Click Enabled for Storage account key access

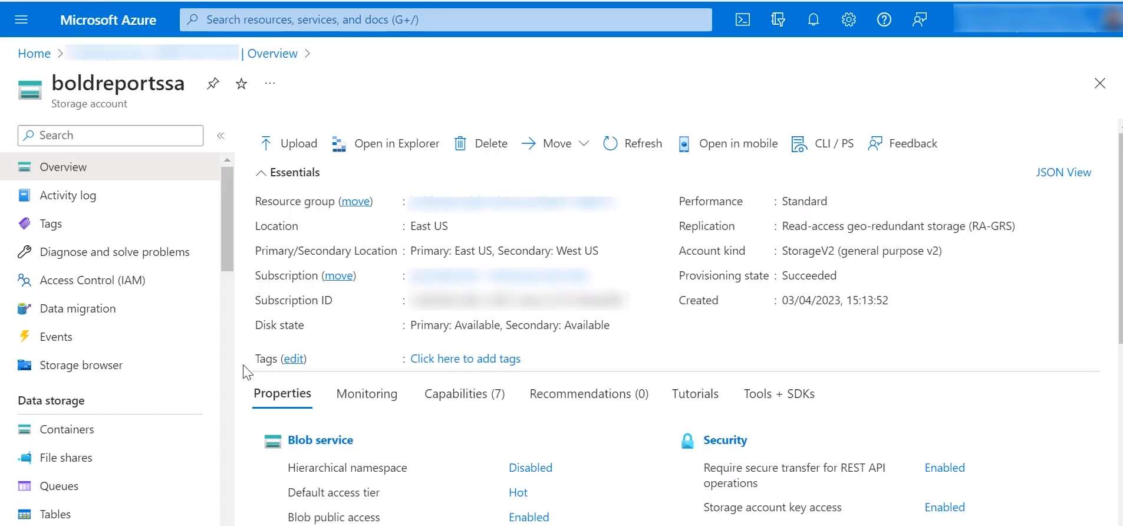point(944,507)
